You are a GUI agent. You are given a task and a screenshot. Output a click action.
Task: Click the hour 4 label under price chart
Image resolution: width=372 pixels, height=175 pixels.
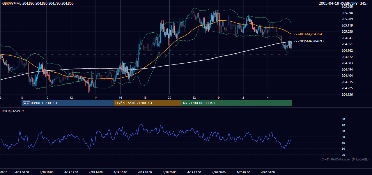click(x=268, y=97)
